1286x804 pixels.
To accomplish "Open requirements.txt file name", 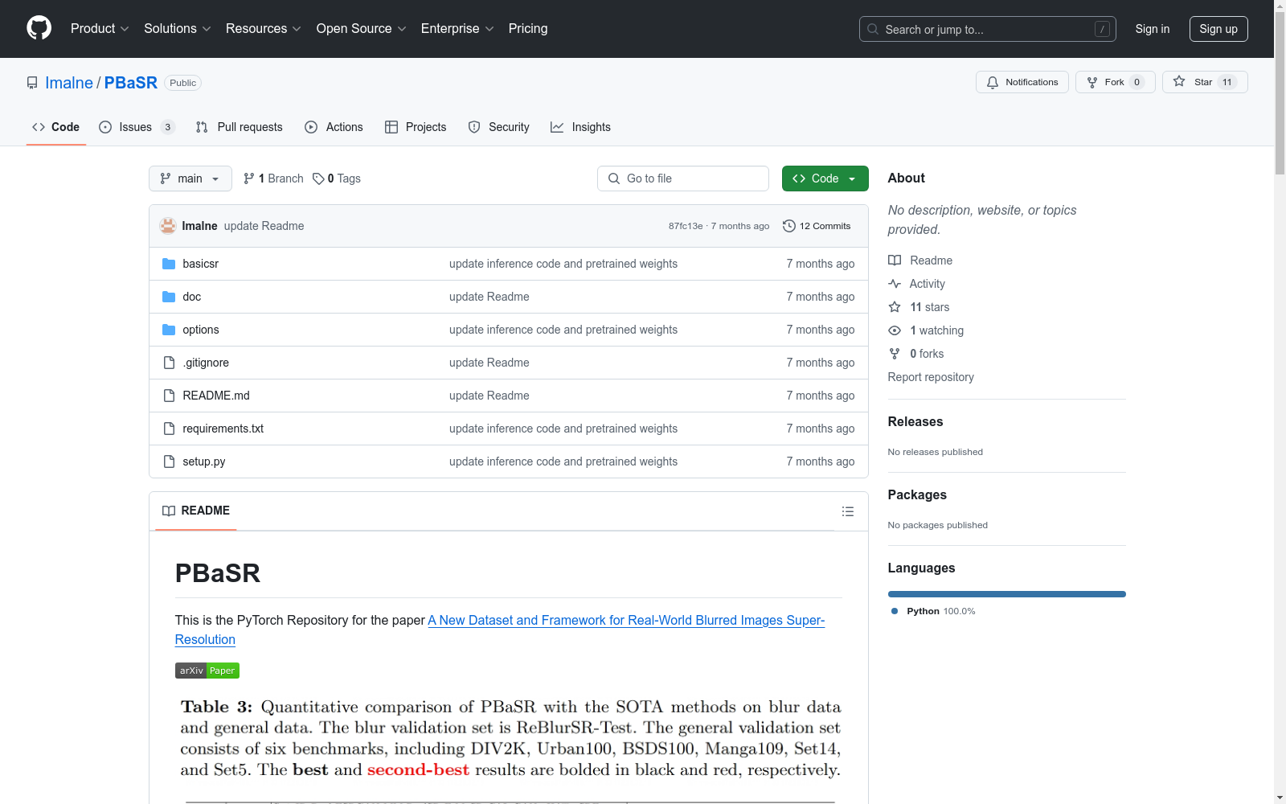I will (x=223, y=429).
